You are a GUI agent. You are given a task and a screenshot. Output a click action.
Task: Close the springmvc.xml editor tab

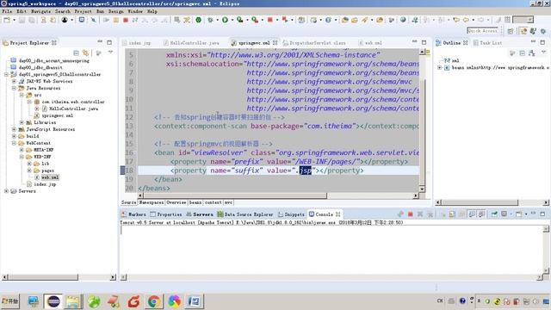point(275,42)
